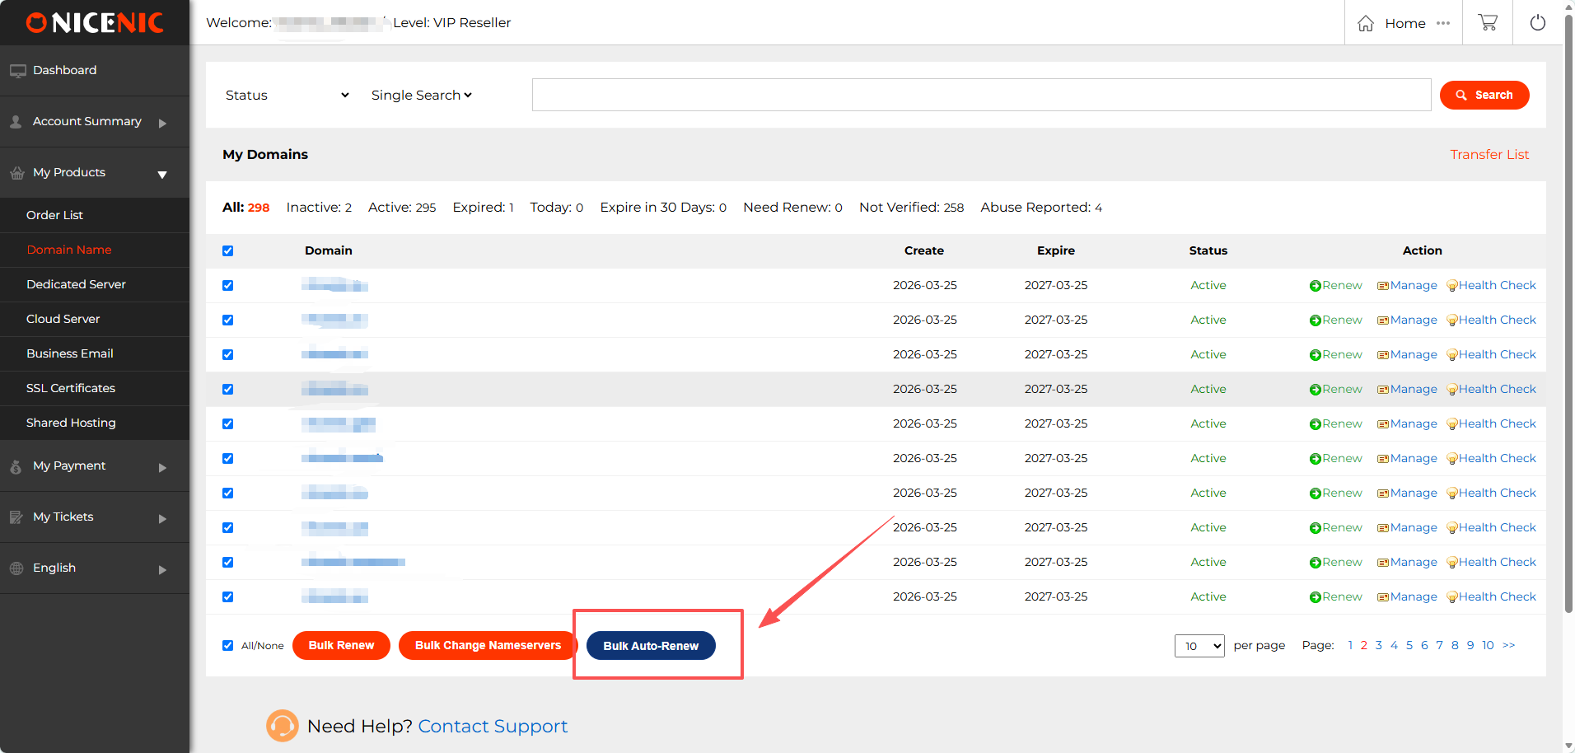
Task: Click the My Products basket icon
Action: coord(17,173)
